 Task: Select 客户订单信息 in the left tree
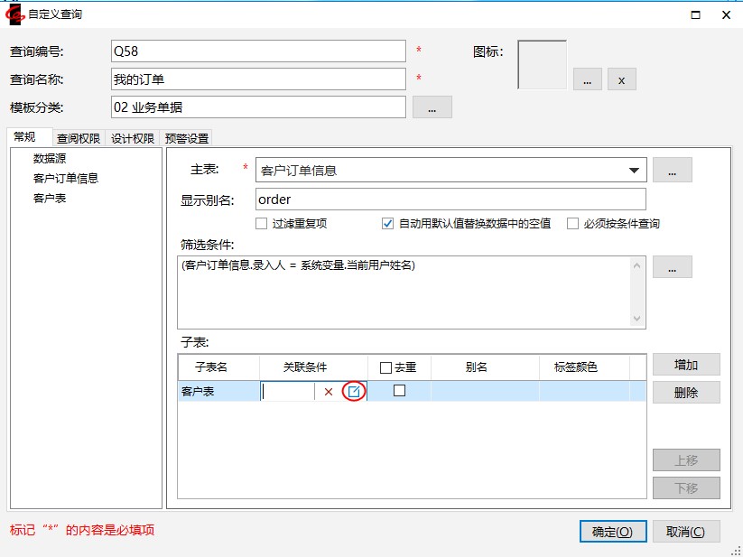(66, 178)
